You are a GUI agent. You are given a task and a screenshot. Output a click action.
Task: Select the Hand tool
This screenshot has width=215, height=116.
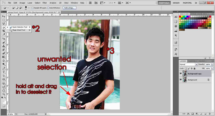[x=4, y=91]
